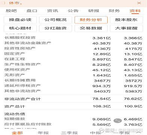This screenshot has width=147, height=135.
Task: Open the 核心题材 section
Action: (20, 28)
